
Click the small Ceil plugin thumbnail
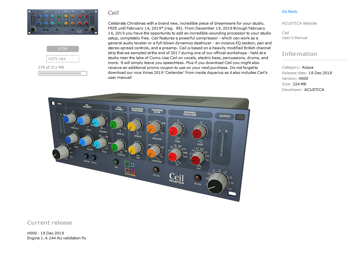click(x=63, y=22)
